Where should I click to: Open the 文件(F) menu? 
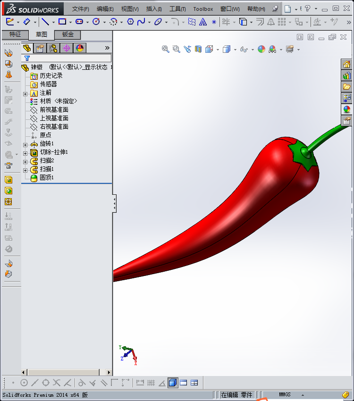pos(81,9)
